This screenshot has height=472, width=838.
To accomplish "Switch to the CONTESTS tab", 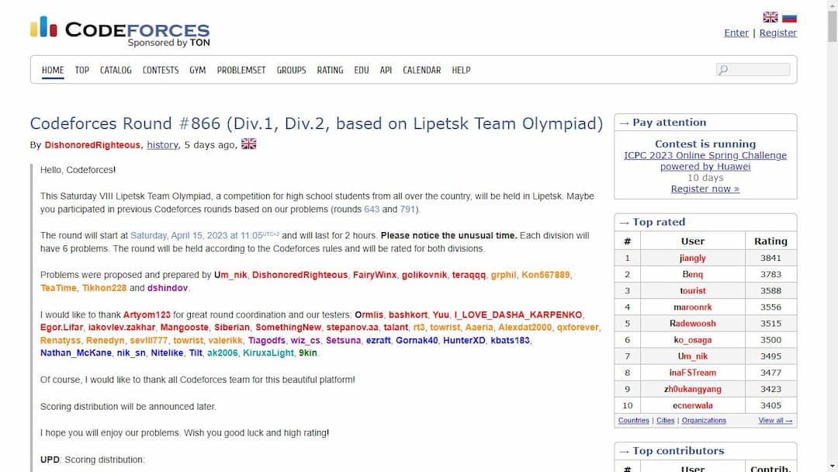I will (x=161, y=70).
